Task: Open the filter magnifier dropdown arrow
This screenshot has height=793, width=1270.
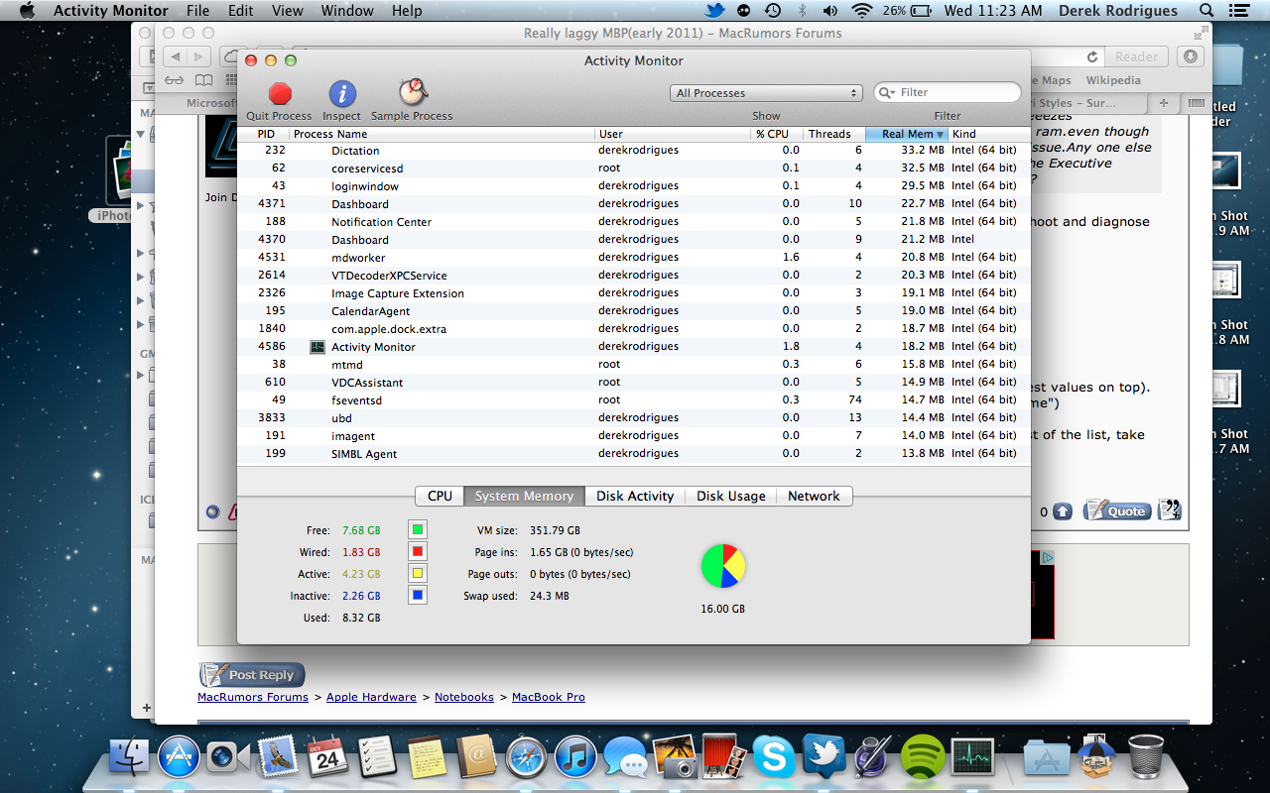Action: pyautogui.click(x=887, y=92)
